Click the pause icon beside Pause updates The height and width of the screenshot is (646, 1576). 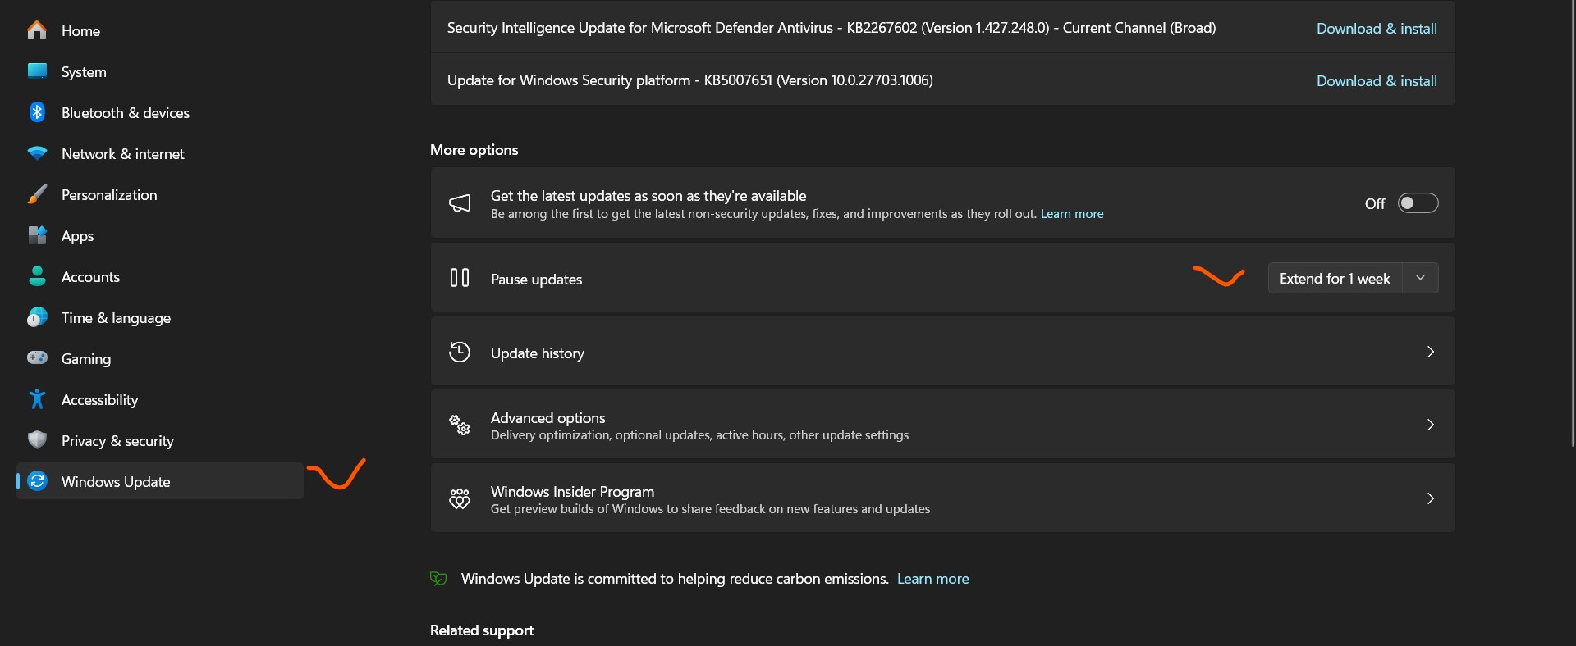[x=460, y=278]
